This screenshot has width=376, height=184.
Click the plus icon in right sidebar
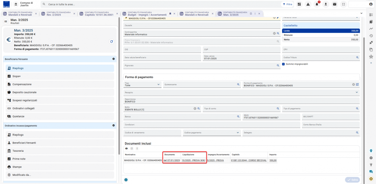tap(371, 63)
